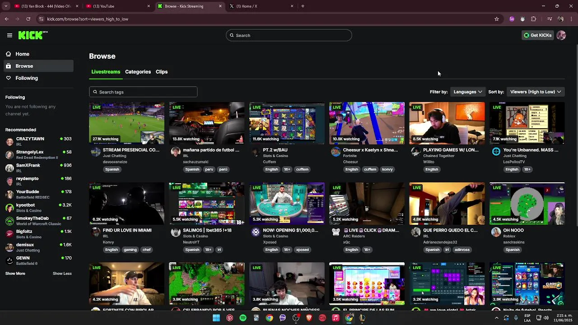Open Brave browser from the taskbar

pyautogui.click(x=309, y=318)
